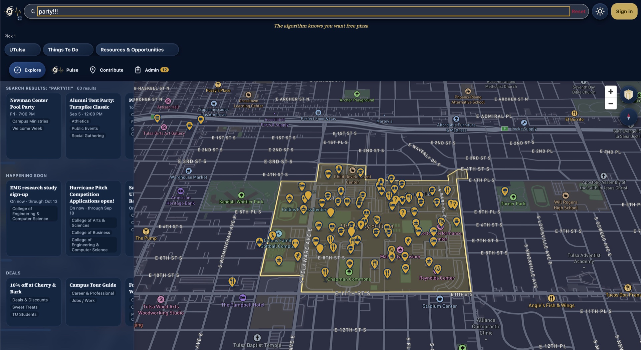Open the Contribute tab
The width and height of the screenshot is (641, 350).
[106, 70]
